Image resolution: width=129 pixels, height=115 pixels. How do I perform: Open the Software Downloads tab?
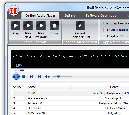(x=102, y=16)
